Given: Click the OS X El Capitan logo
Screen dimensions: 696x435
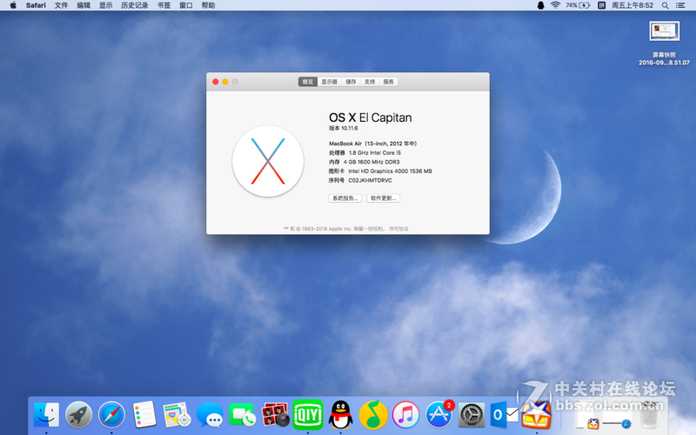Looking at the screenshot, I should coord(268,161).
